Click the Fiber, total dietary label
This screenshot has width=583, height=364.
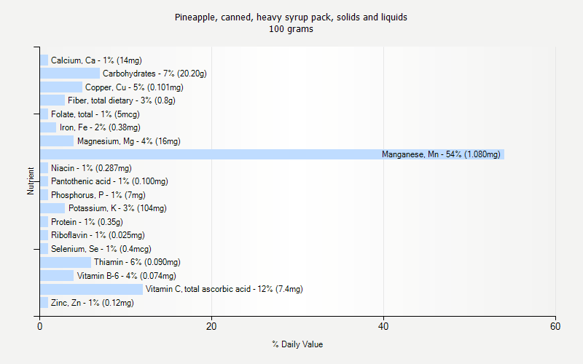121,100
